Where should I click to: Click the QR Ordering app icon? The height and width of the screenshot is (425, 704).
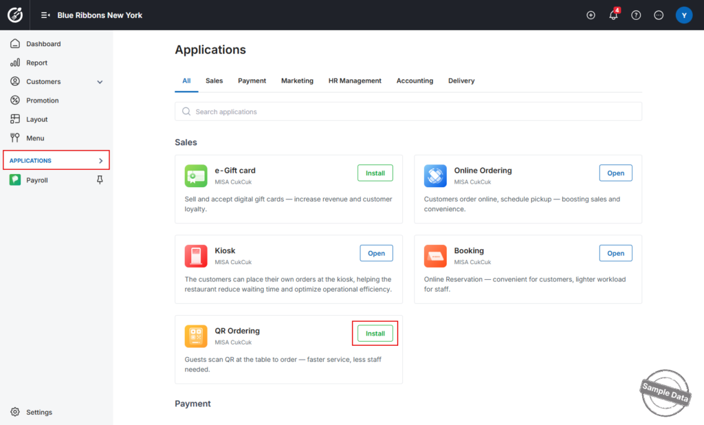pos(196,336)
